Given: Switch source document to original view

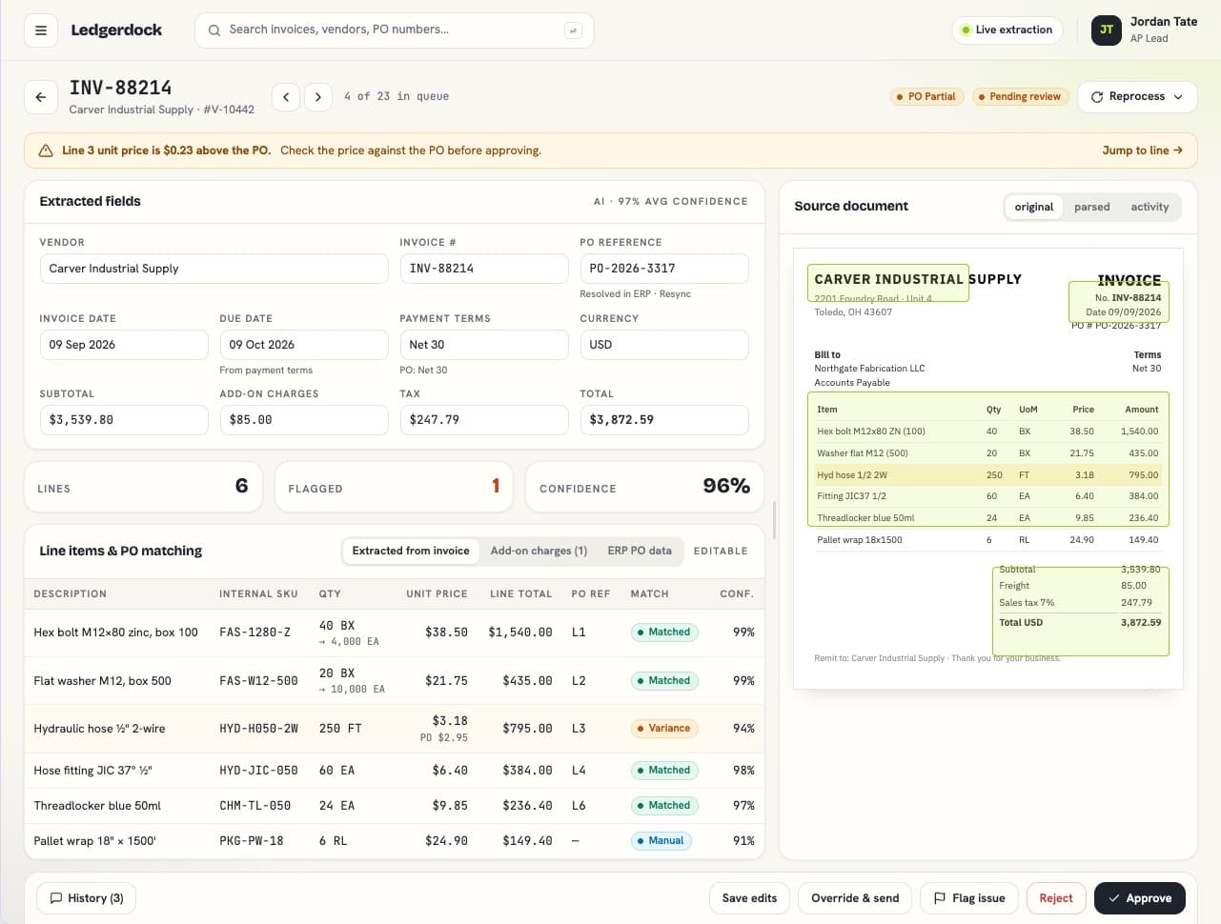Looking at the screenshot, I should [1034, 207].
